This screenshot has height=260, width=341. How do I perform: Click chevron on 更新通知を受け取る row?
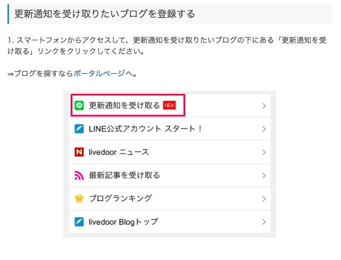pyautogui.click(x=264, y=106)
